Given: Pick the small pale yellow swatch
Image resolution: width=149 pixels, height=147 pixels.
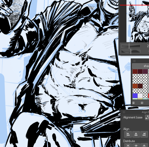Looking at the screenshot, I should [x=140, y=99].
